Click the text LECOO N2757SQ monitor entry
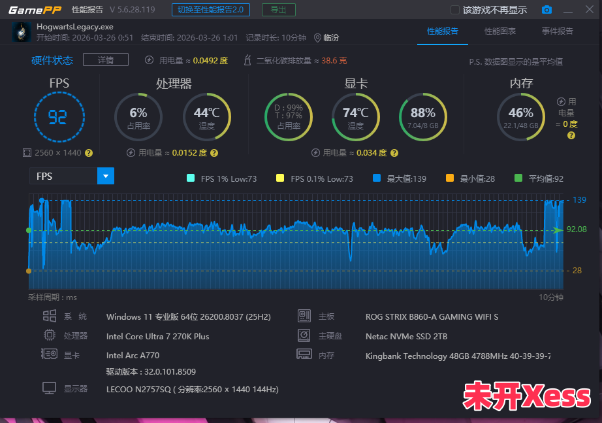Image resolution: width=602 pixels, height=423 pixels. point(193,390)
